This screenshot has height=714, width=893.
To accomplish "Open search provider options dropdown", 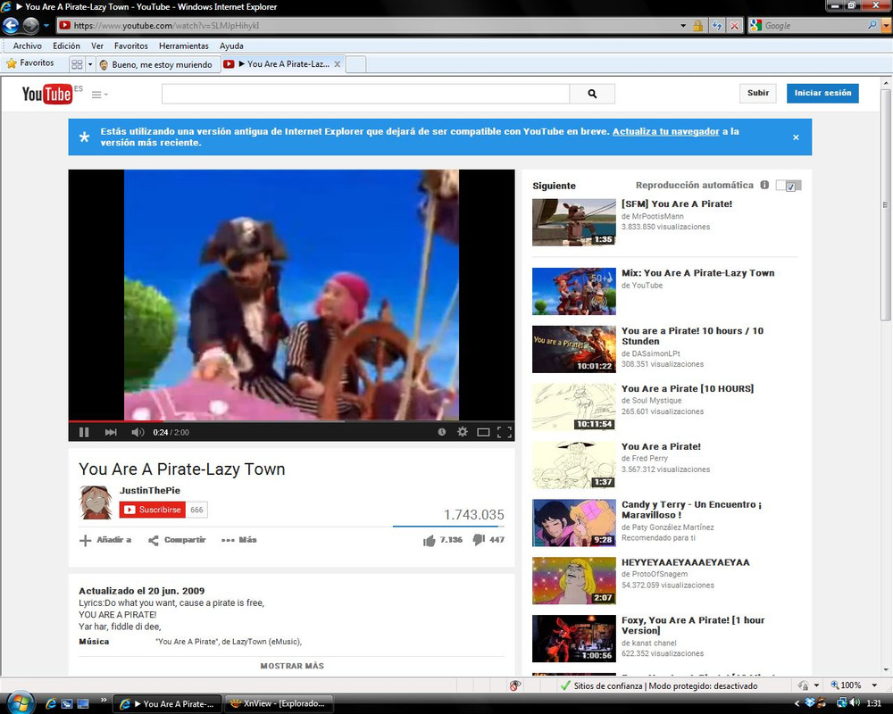I will (885, 26).
